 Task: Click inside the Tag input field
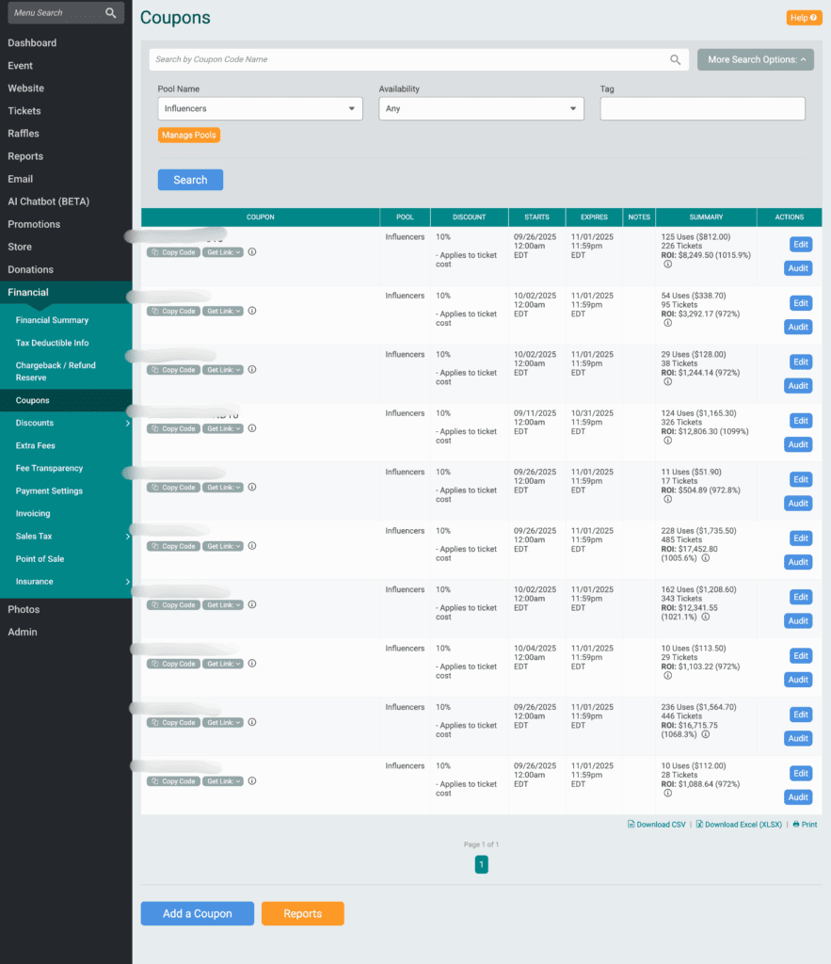coord(702,108)
